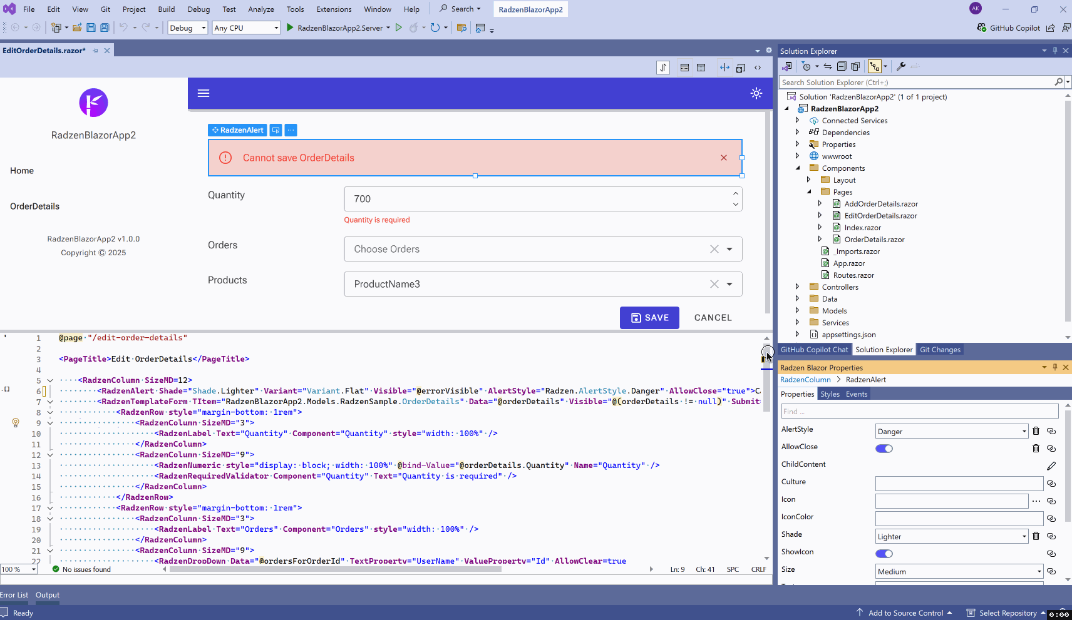Open the Any CPU platform dropdown
The image size is (1072, 620).
pyautogui.click(x=246, y=28)
